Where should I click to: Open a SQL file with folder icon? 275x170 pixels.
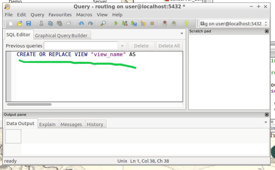20,23
